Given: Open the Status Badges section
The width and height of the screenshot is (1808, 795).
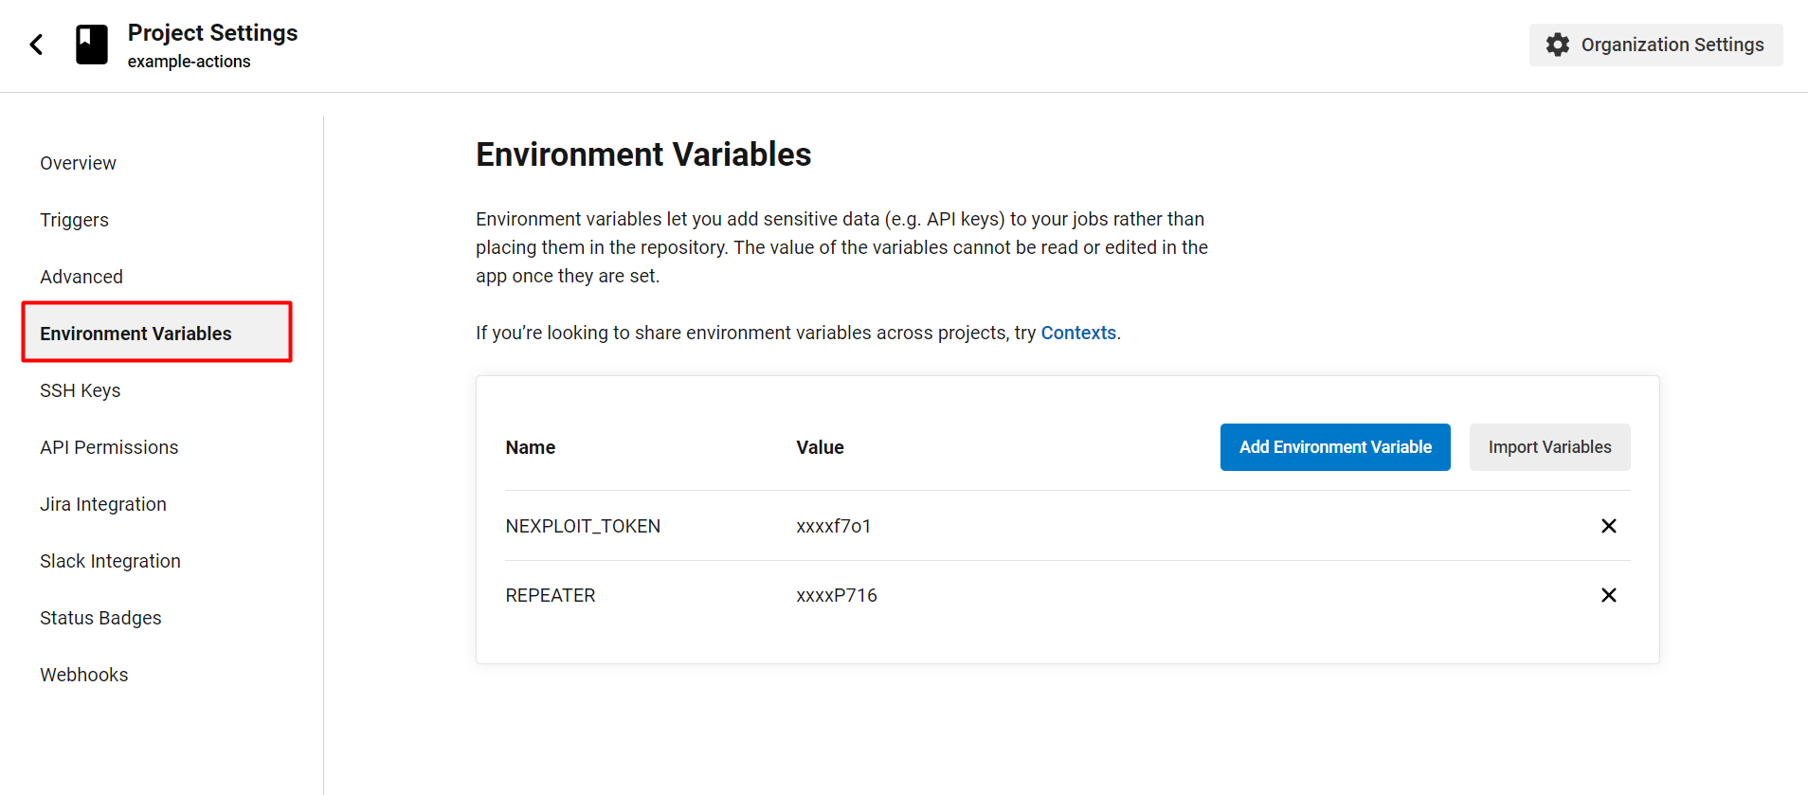Looking at the screenshot, I should [100, 618].
